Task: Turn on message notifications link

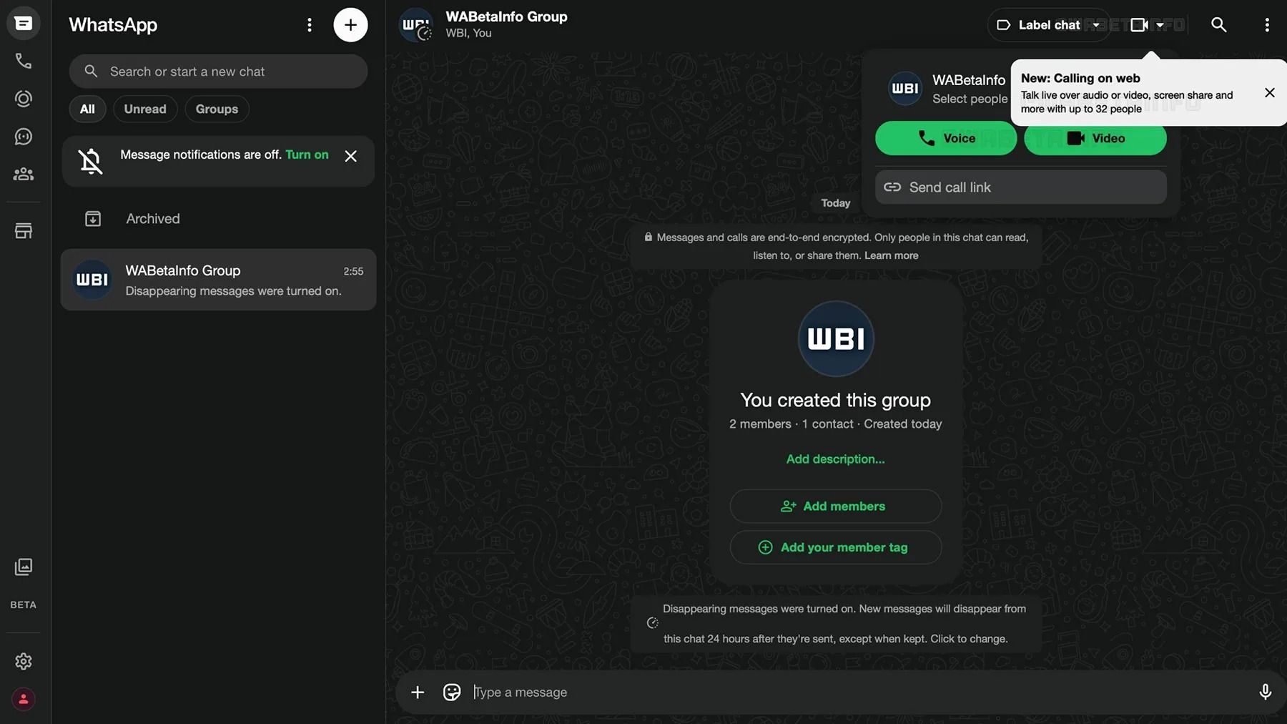Action: [x=307, y=155]
